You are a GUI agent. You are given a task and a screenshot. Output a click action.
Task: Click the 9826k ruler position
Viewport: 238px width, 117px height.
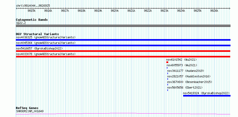tap(214, 11)
